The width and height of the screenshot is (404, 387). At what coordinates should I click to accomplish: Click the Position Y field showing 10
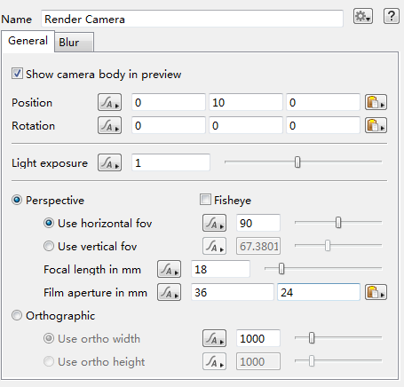246,102
